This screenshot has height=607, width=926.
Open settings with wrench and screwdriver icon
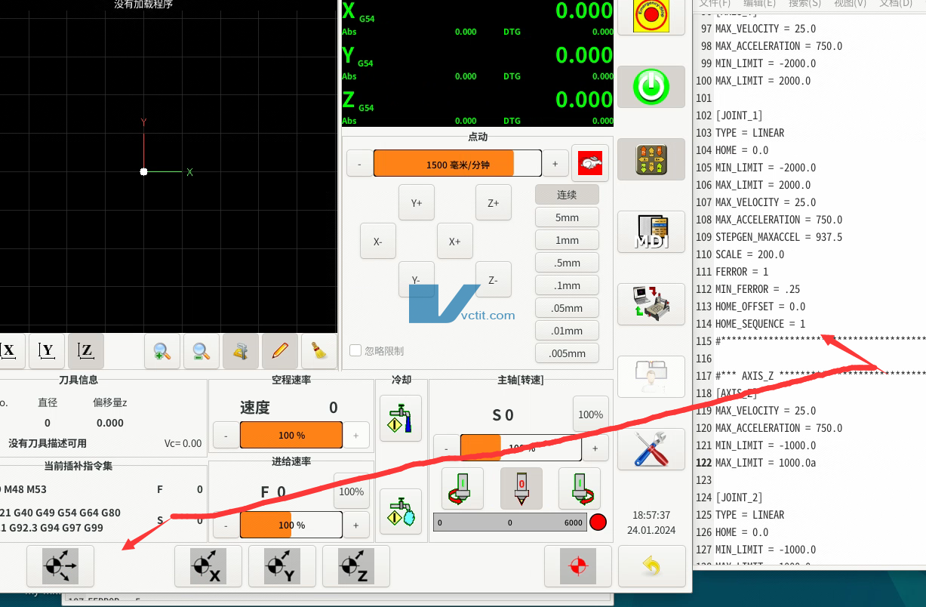click(651, 449)
